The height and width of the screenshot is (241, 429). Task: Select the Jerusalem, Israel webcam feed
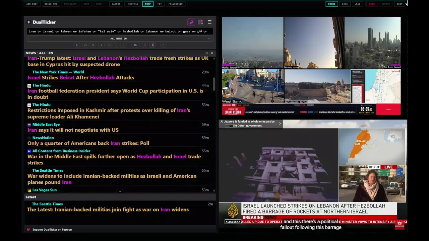click(x=317, y=86)
